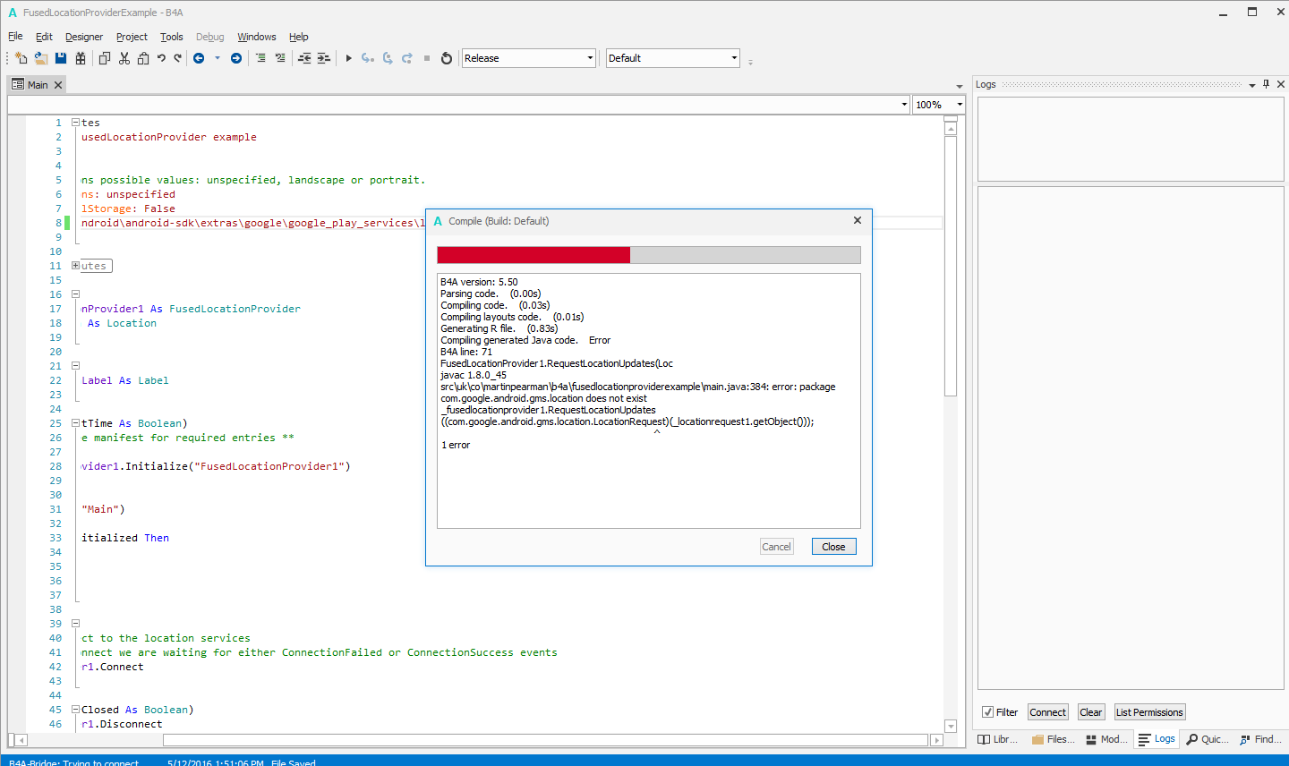Switch to the Quick Search tab
The width and height of the screenshot is (1289, 766).
[x=1208, y=739]
